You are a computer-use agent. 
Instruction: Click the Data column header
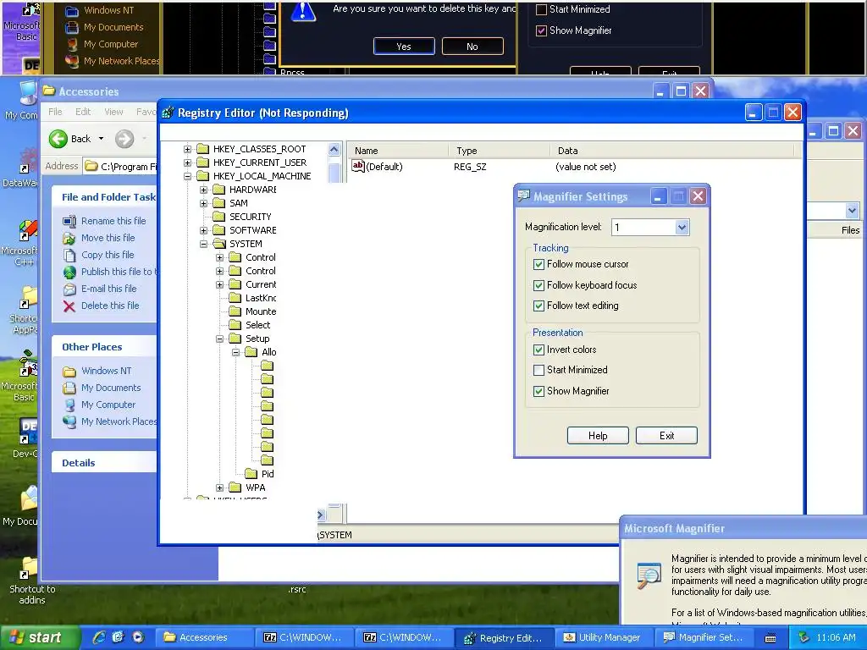(x=671, y=151)
